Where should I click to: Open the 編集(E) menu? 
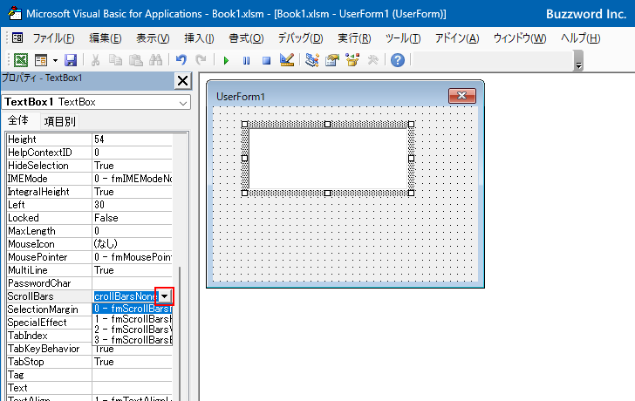[106, 38]
